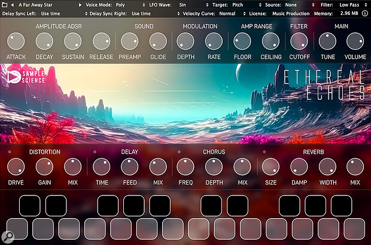The width and height of the screenshot is (371, 245).
Task: Go to previous preset arrow
Action: [x=13, y=5]
